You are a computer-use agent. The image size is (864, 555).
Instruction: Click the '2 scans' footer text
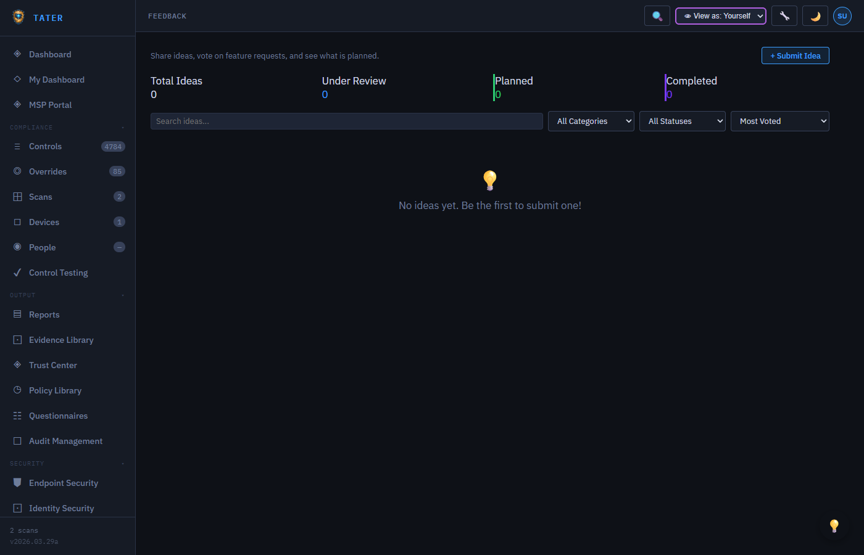coord(24,530)
